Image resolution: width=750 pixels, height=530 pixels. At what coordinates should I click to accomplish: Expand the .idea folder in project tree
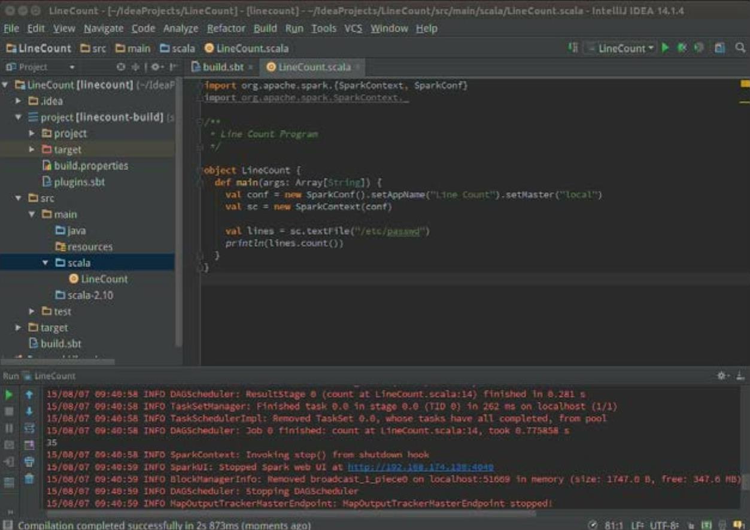(19, 101)
